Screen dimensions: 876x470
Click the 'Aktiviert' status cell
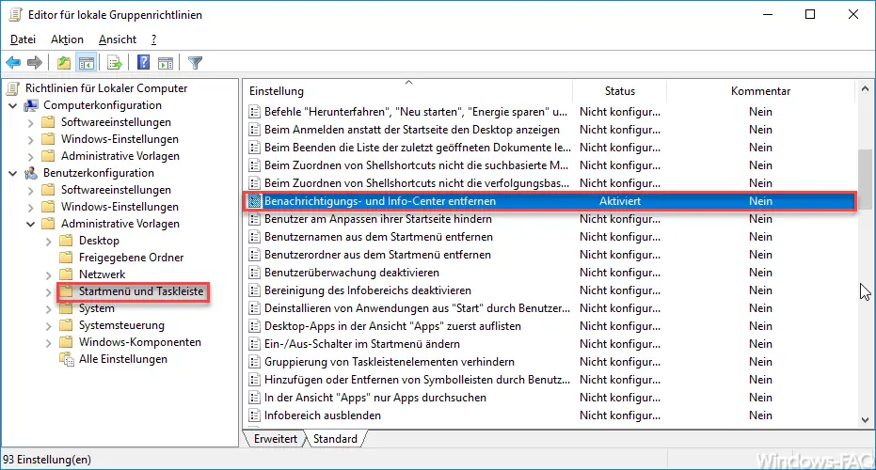click(x=619, y=201)
